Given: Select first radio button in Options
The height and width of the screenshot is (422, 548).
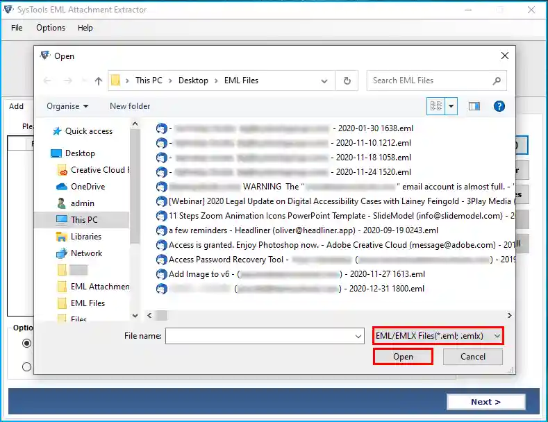Looking at the screenshot, I should (x=26, y=343).
